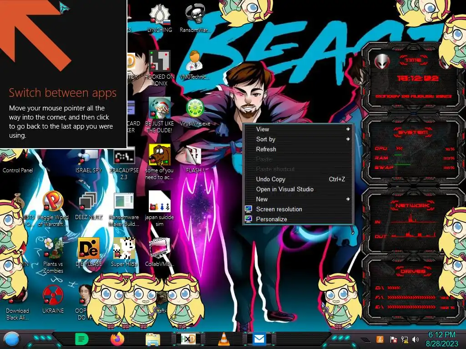This screenshot has height=349, width=466.
Task: Select the ISRAEL SPY desktop icon
Action: tap(88, 160)
